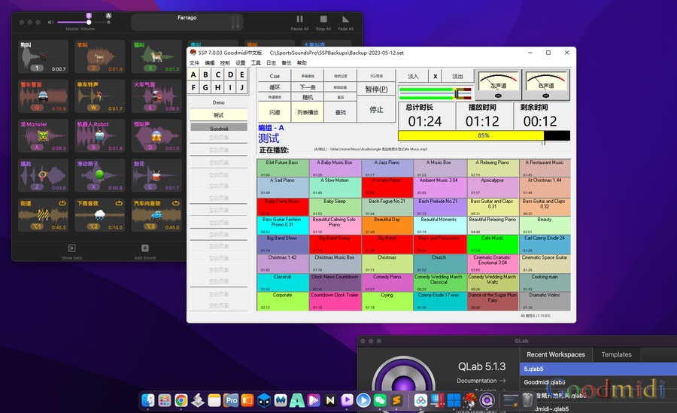Play the Classical cyan pad

[283, 283]
